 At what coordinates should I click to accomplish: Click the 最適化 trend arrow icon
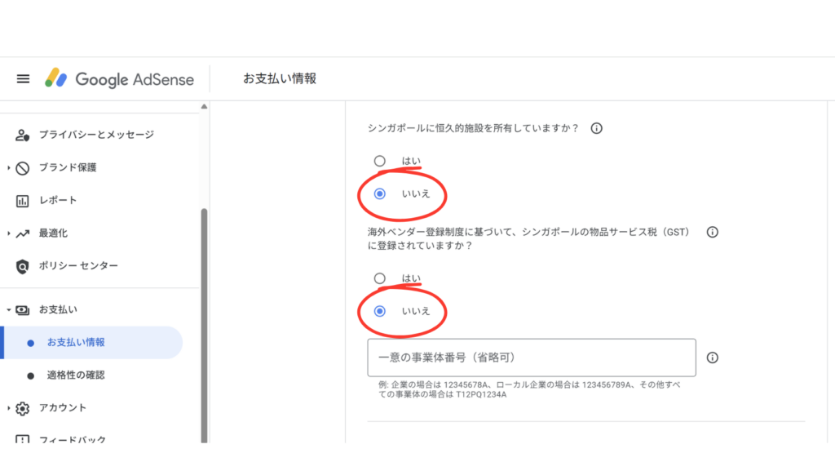(22, 233)
